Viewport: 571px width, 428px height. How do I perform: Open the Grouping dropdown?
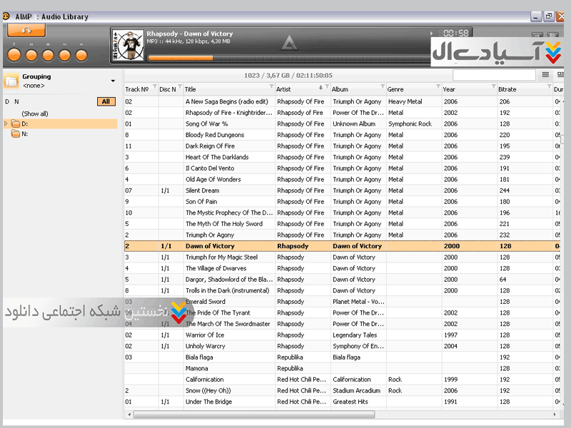[113, 81]
